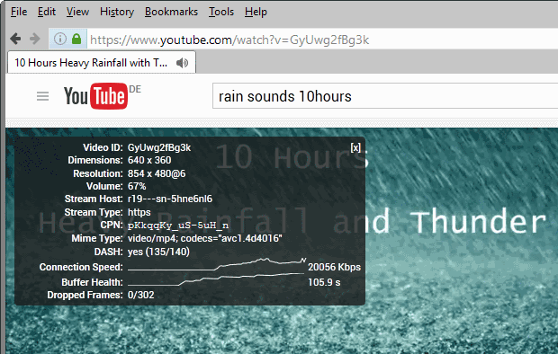This screenshot has height=354, width=558.
Task: Close stats panel with [x]
Action: (355, 147)
